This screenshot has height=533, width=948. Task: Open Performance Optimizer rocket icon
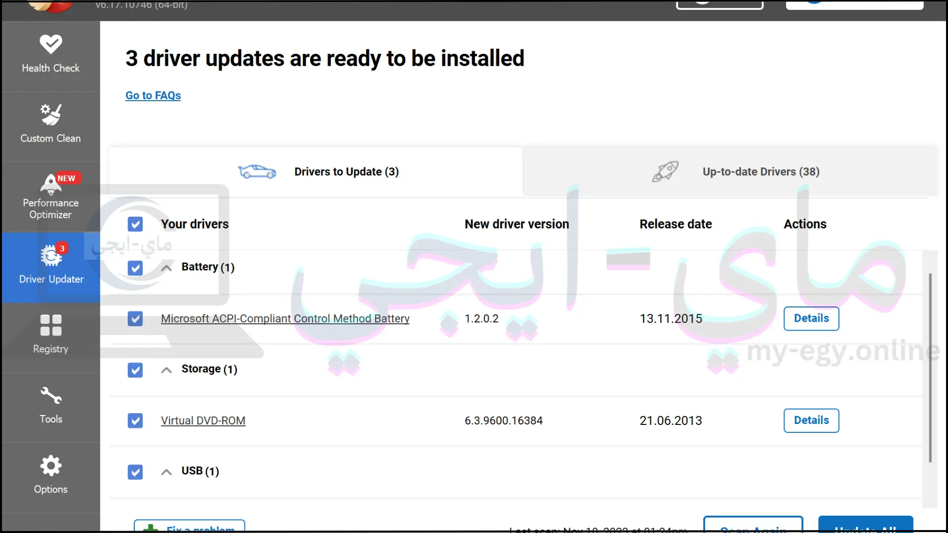click(x=50, y=184)
